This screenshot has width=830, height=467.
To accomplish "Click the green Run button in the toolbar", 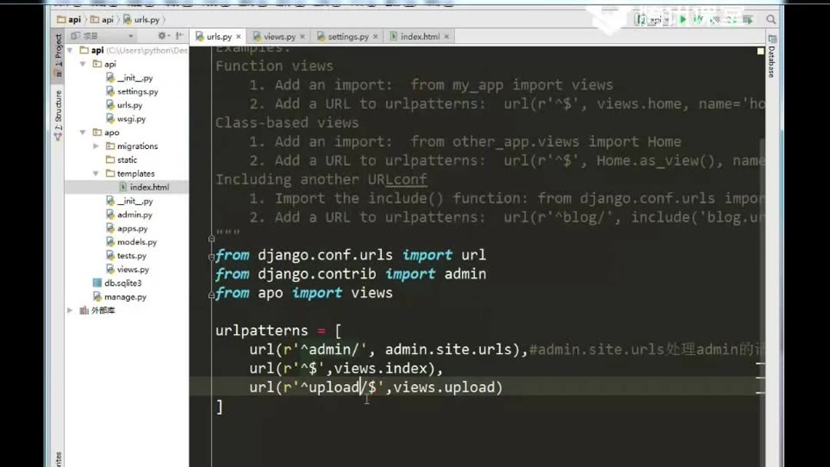I will point(683,19).
